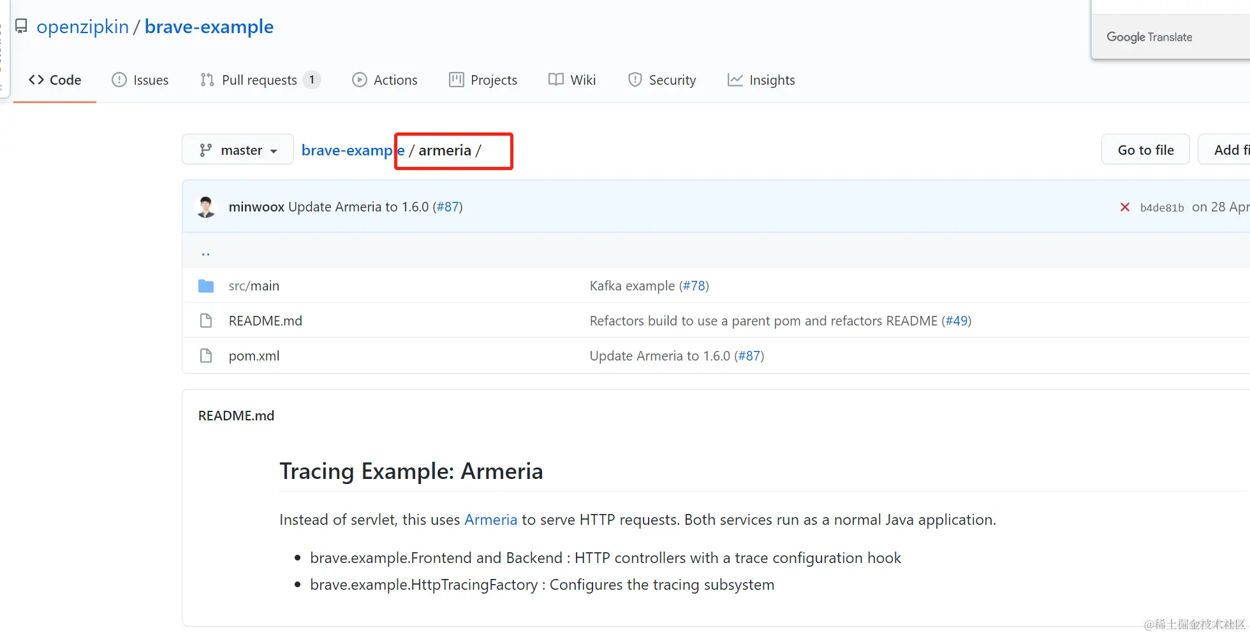
Task: Click the src/main folder icon
Action: (206, 286)
